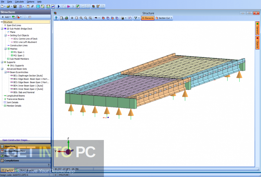Open the display filter funnel icon
The image size is (261, 177).
point(136,18)
